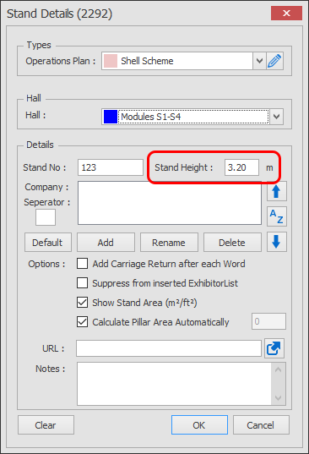Image resolution: width=309 pixels, height=454 pixels.
Task: Move company up with the blue up arrow
Action: pyautogui.click(x=277, y=191)
